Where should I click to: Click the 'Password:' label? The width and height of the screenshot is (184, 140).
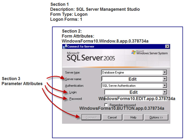coord(76,99)
